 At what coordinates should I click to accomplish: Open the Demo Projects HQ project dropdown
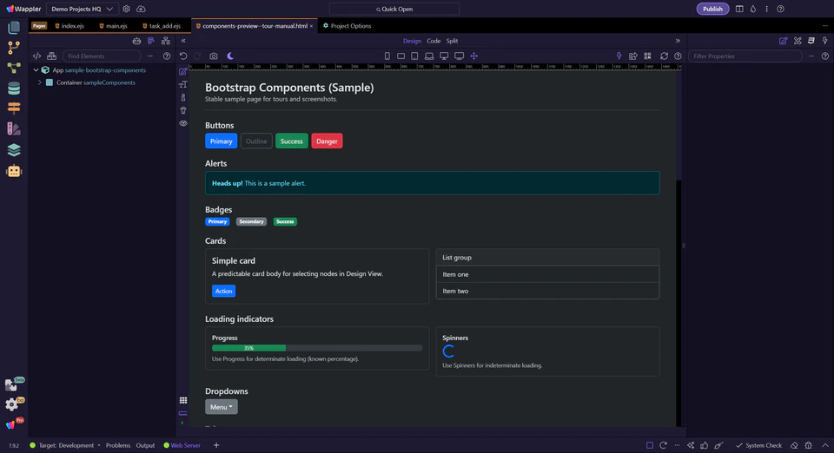pyautogui.click(x=82, y=9)
